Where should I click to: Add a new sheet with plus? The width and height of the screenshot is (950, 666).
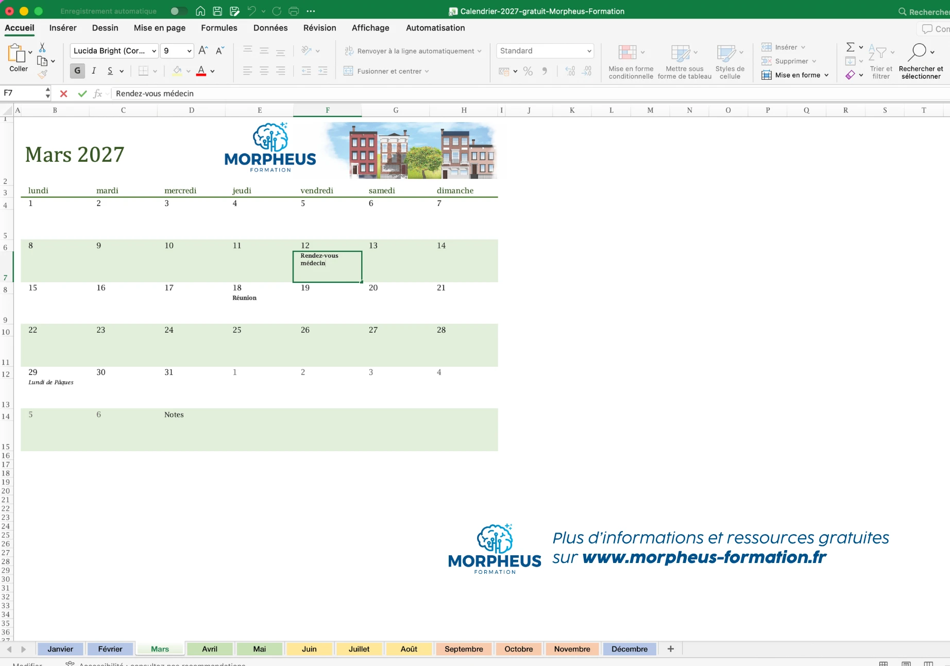(x=671, y=649)
